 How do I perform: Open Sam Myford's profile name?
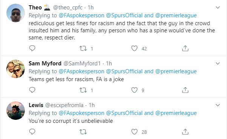click(x=45, y=63)
